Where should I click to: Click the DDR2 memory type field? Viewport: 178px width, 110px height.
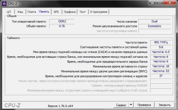click(62, 21)
